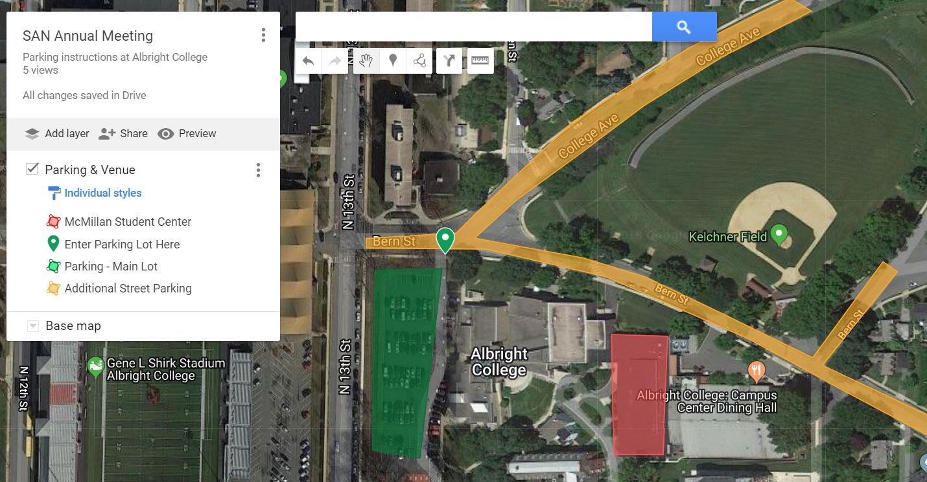Viewport: 927px width, 482px height.
Task: Select Parking - Main Lot list item
Action: (x=111, y=267)
